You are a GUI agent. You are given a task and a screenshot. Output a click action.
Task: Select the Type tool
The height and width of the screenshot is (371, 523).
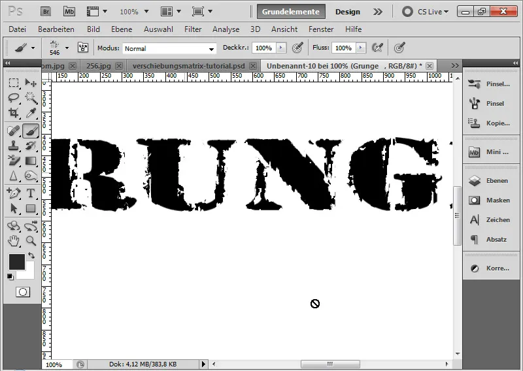[x=31, y=193]
